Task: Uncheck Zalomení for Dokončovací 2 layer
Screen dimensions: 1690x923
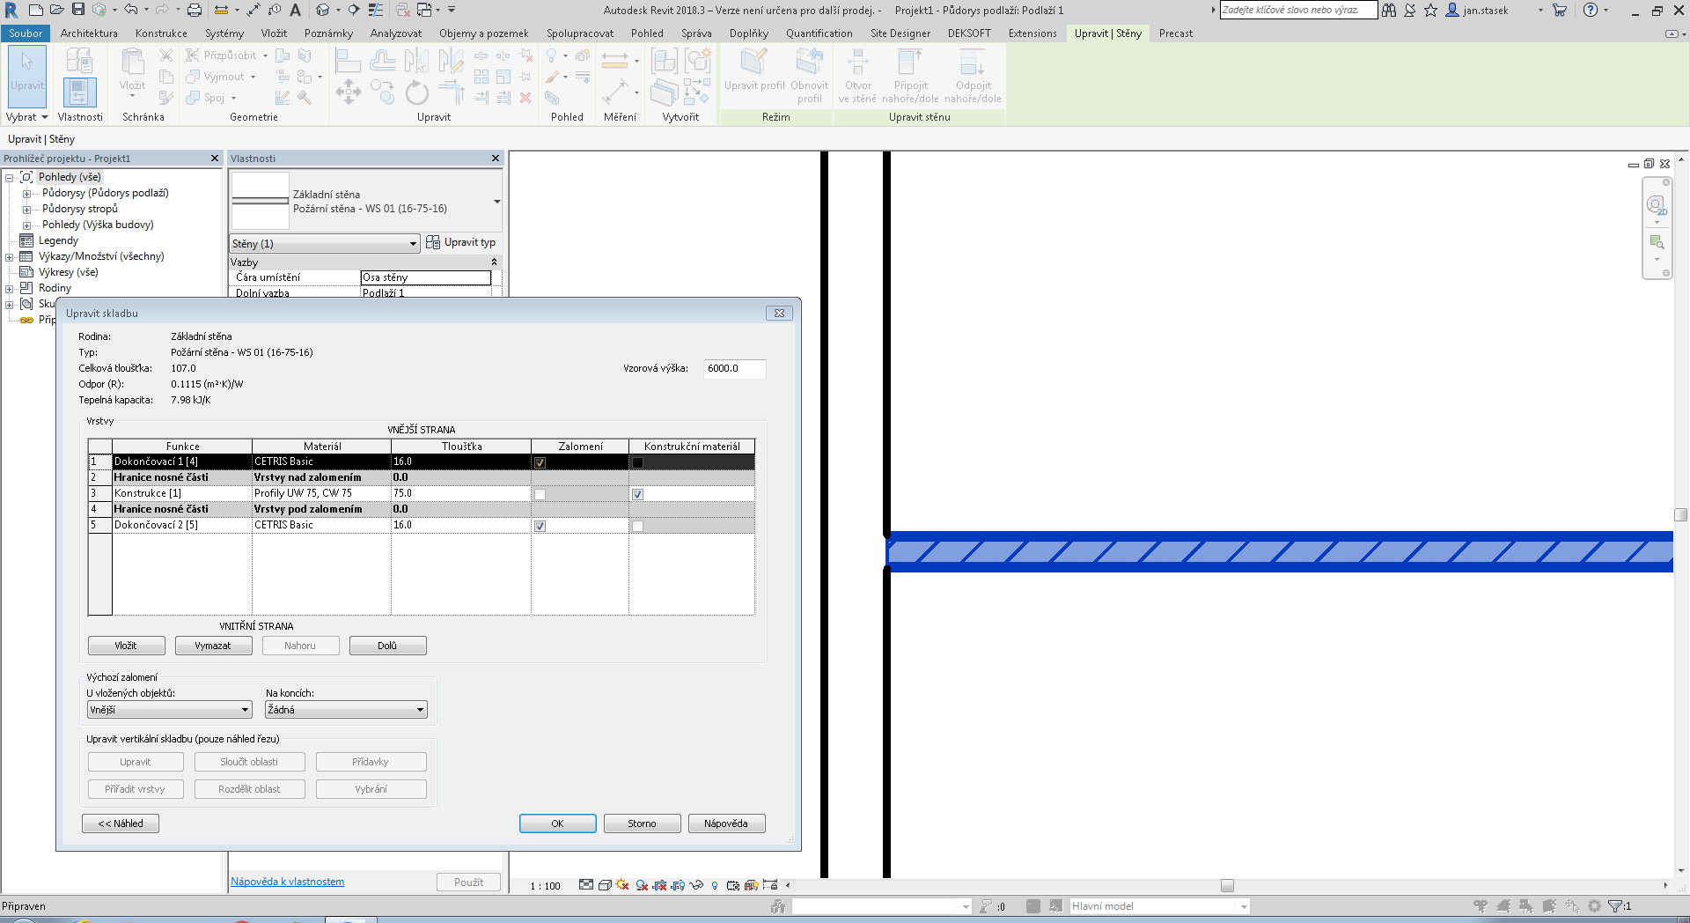Action: [540, 526]
